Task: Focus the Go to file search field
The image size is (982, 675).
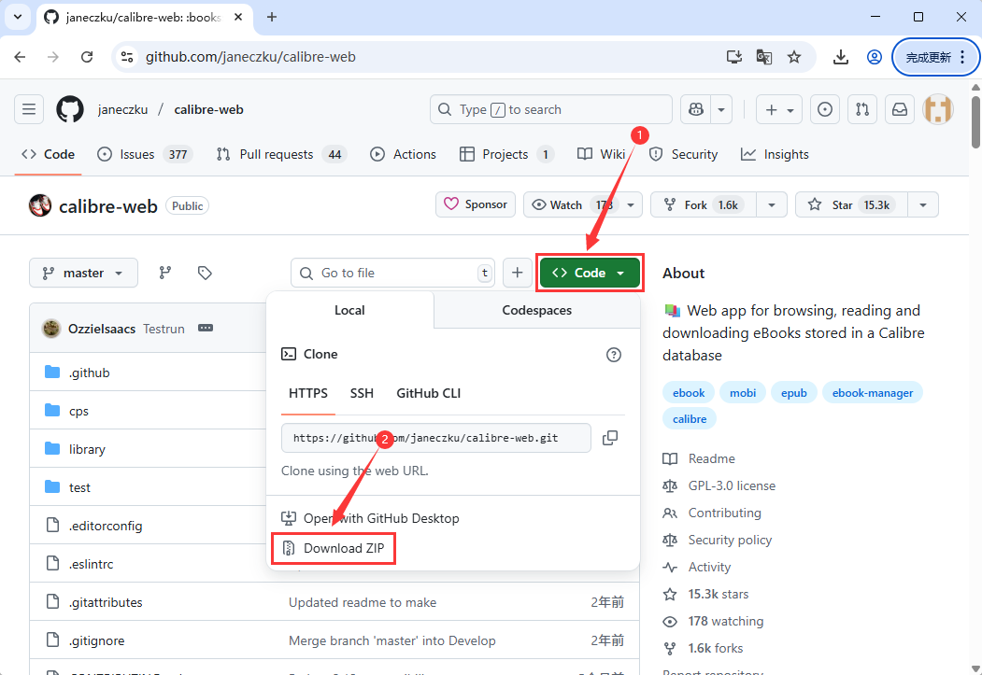Action: [x=392, y=273]
